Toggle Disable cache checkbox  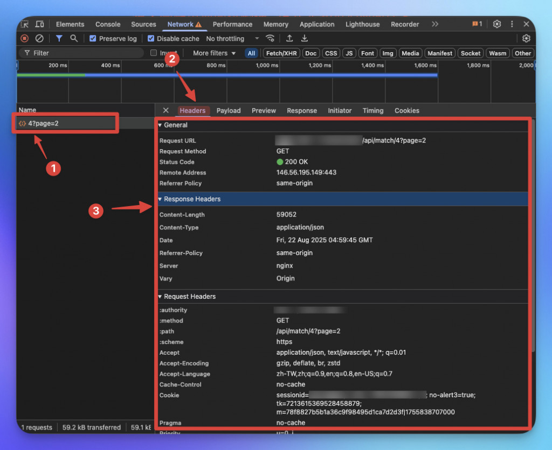pyautogui.click(x=151, y=39)
